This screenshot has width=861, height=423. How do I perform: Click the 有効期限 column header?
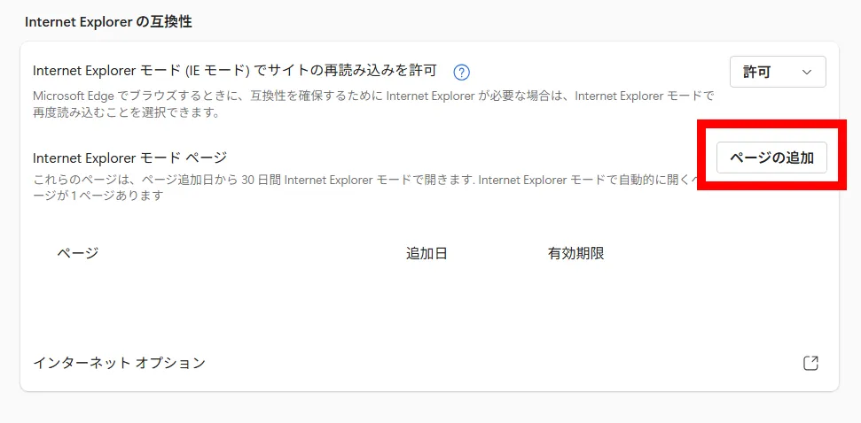(x=575, y=253)
